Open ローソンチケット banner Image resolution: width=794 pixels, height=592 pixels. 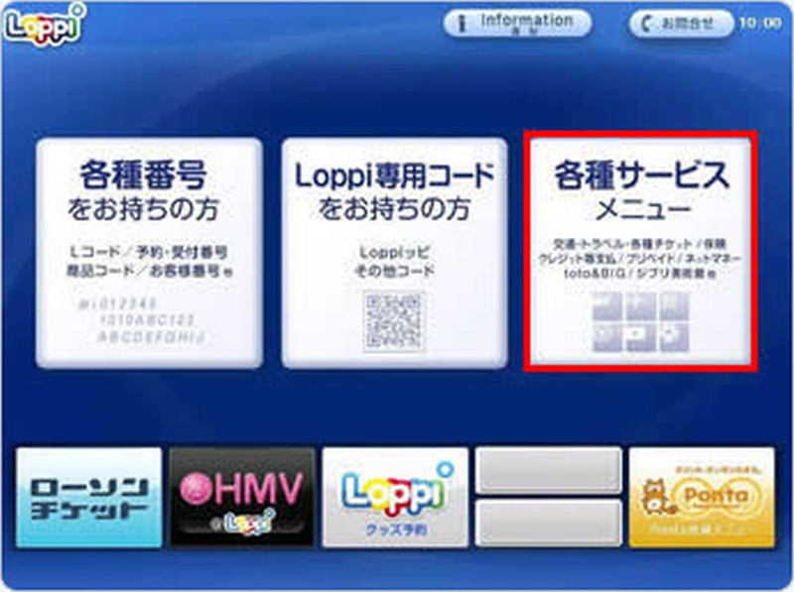pos(89,498)
